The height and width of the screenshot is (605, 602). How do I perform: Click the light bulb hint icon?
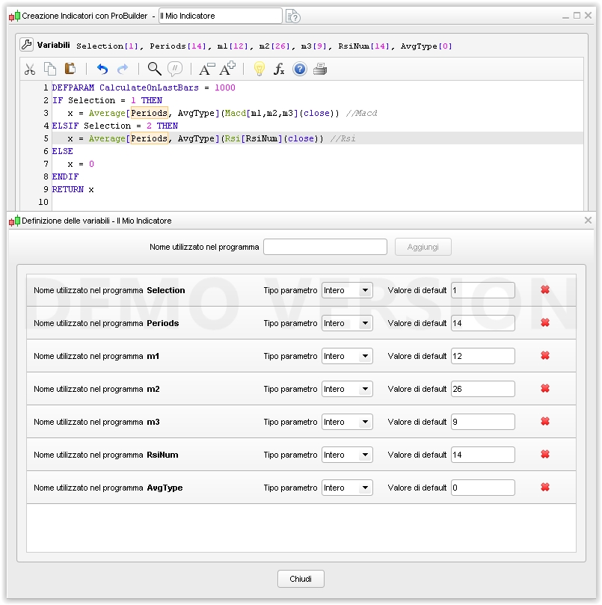[259, 69]
